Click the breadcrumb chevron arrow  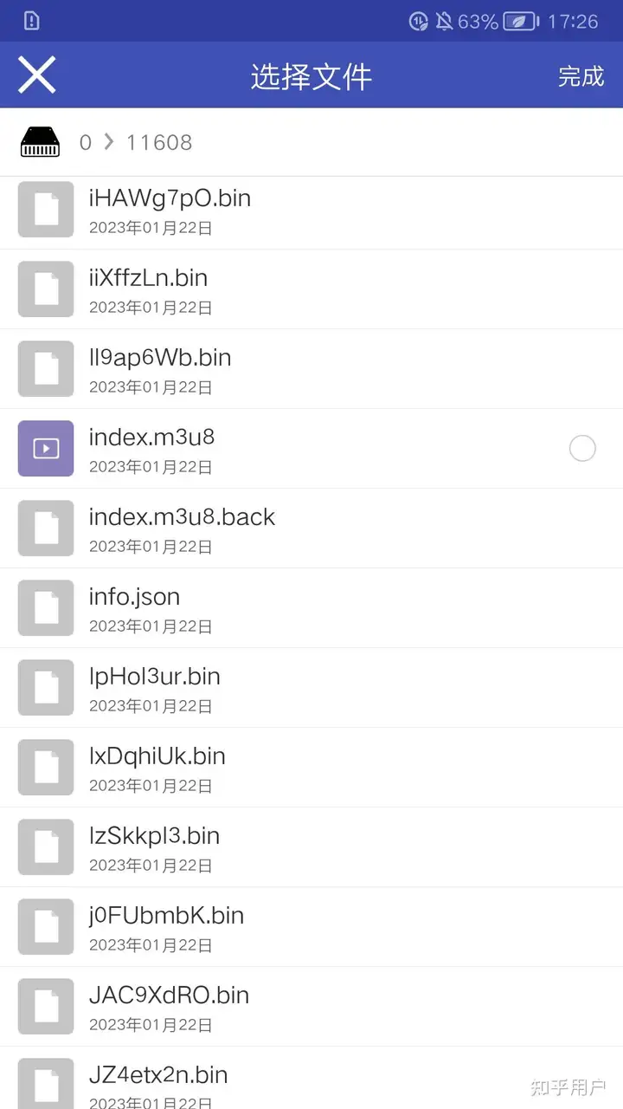click(x=109, y=142)
